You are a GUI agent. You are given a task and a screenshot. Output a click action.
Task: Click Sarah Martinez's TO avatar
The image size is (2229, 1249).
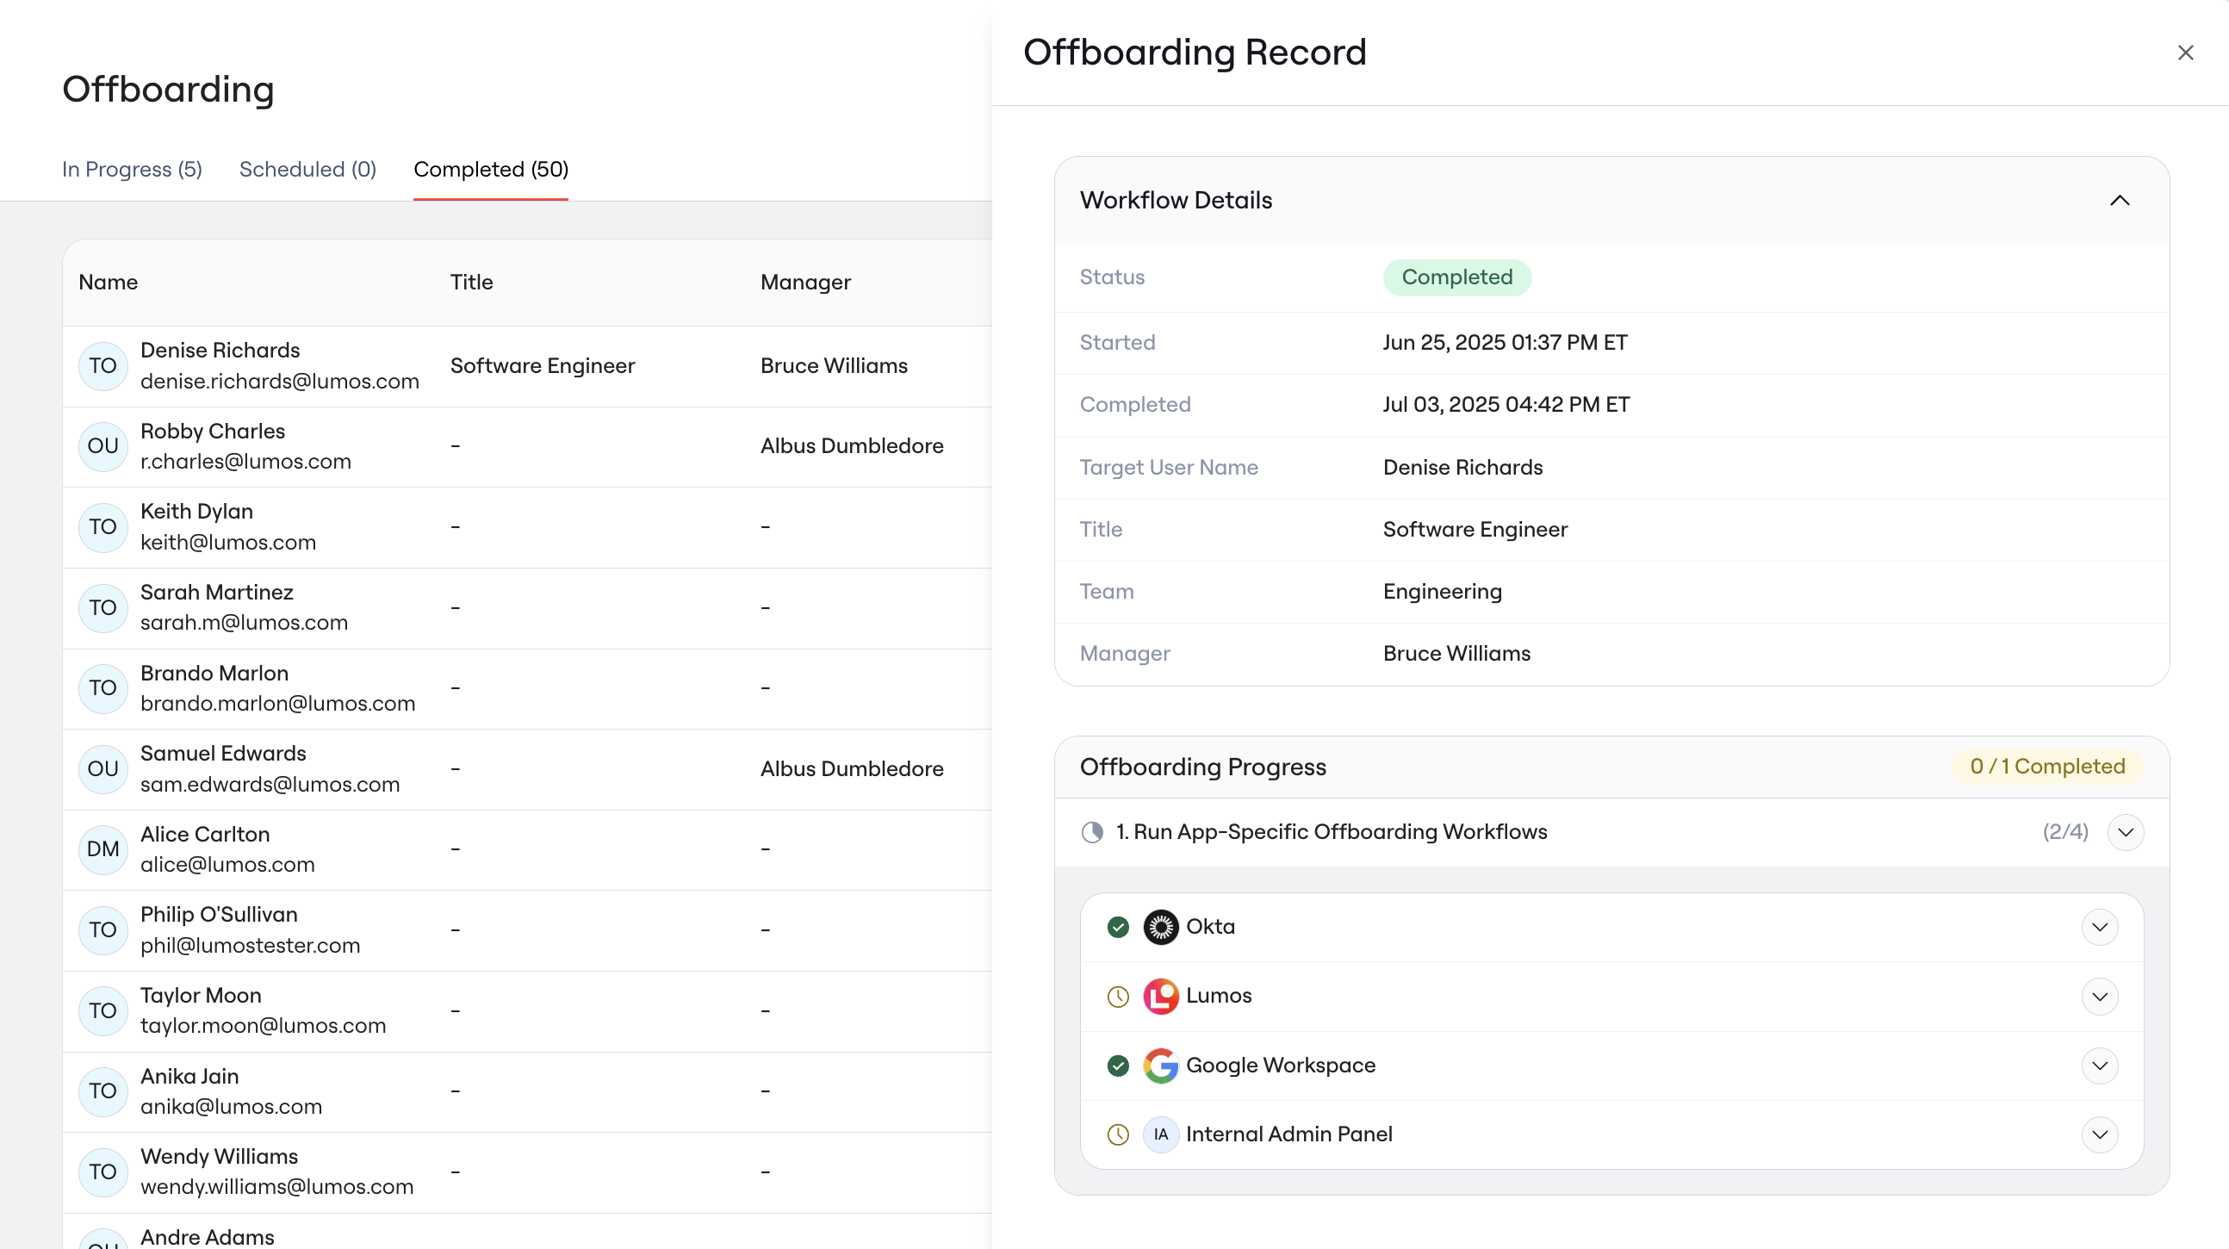tap(103, 607)
